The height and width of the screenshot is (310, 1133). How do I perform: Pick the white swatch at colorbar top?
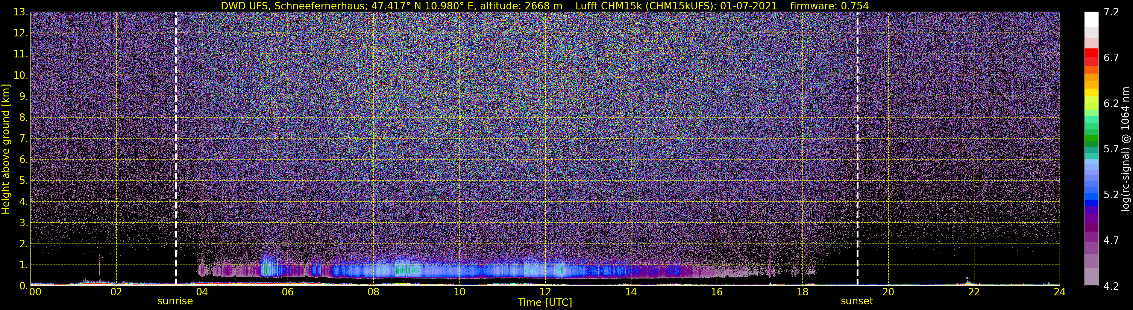[1091, 19]
